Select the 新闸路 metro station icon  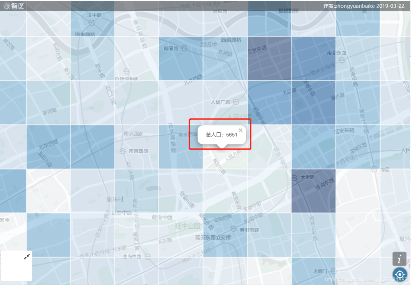(184, 49)
